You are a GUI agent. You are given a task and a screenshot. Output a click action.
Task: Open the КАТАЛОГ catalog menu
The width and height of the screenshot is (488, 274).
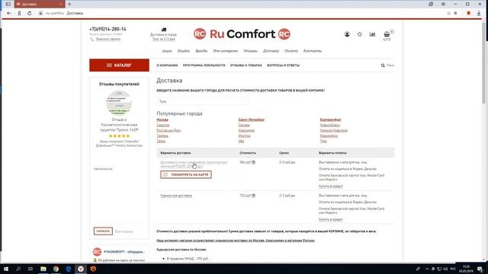[119, 65]
